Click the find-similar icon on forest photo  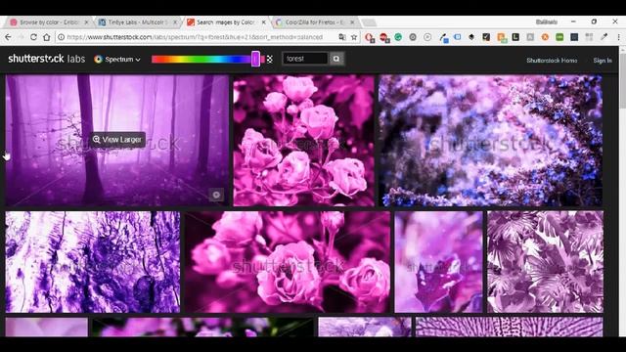pyautogui.click(x=216, y=195)
